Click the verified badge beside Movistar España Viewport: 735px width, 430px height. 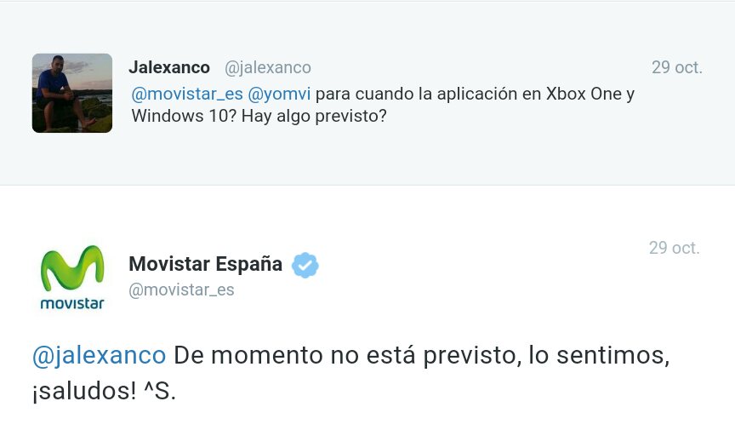click(x=305, y=265)
